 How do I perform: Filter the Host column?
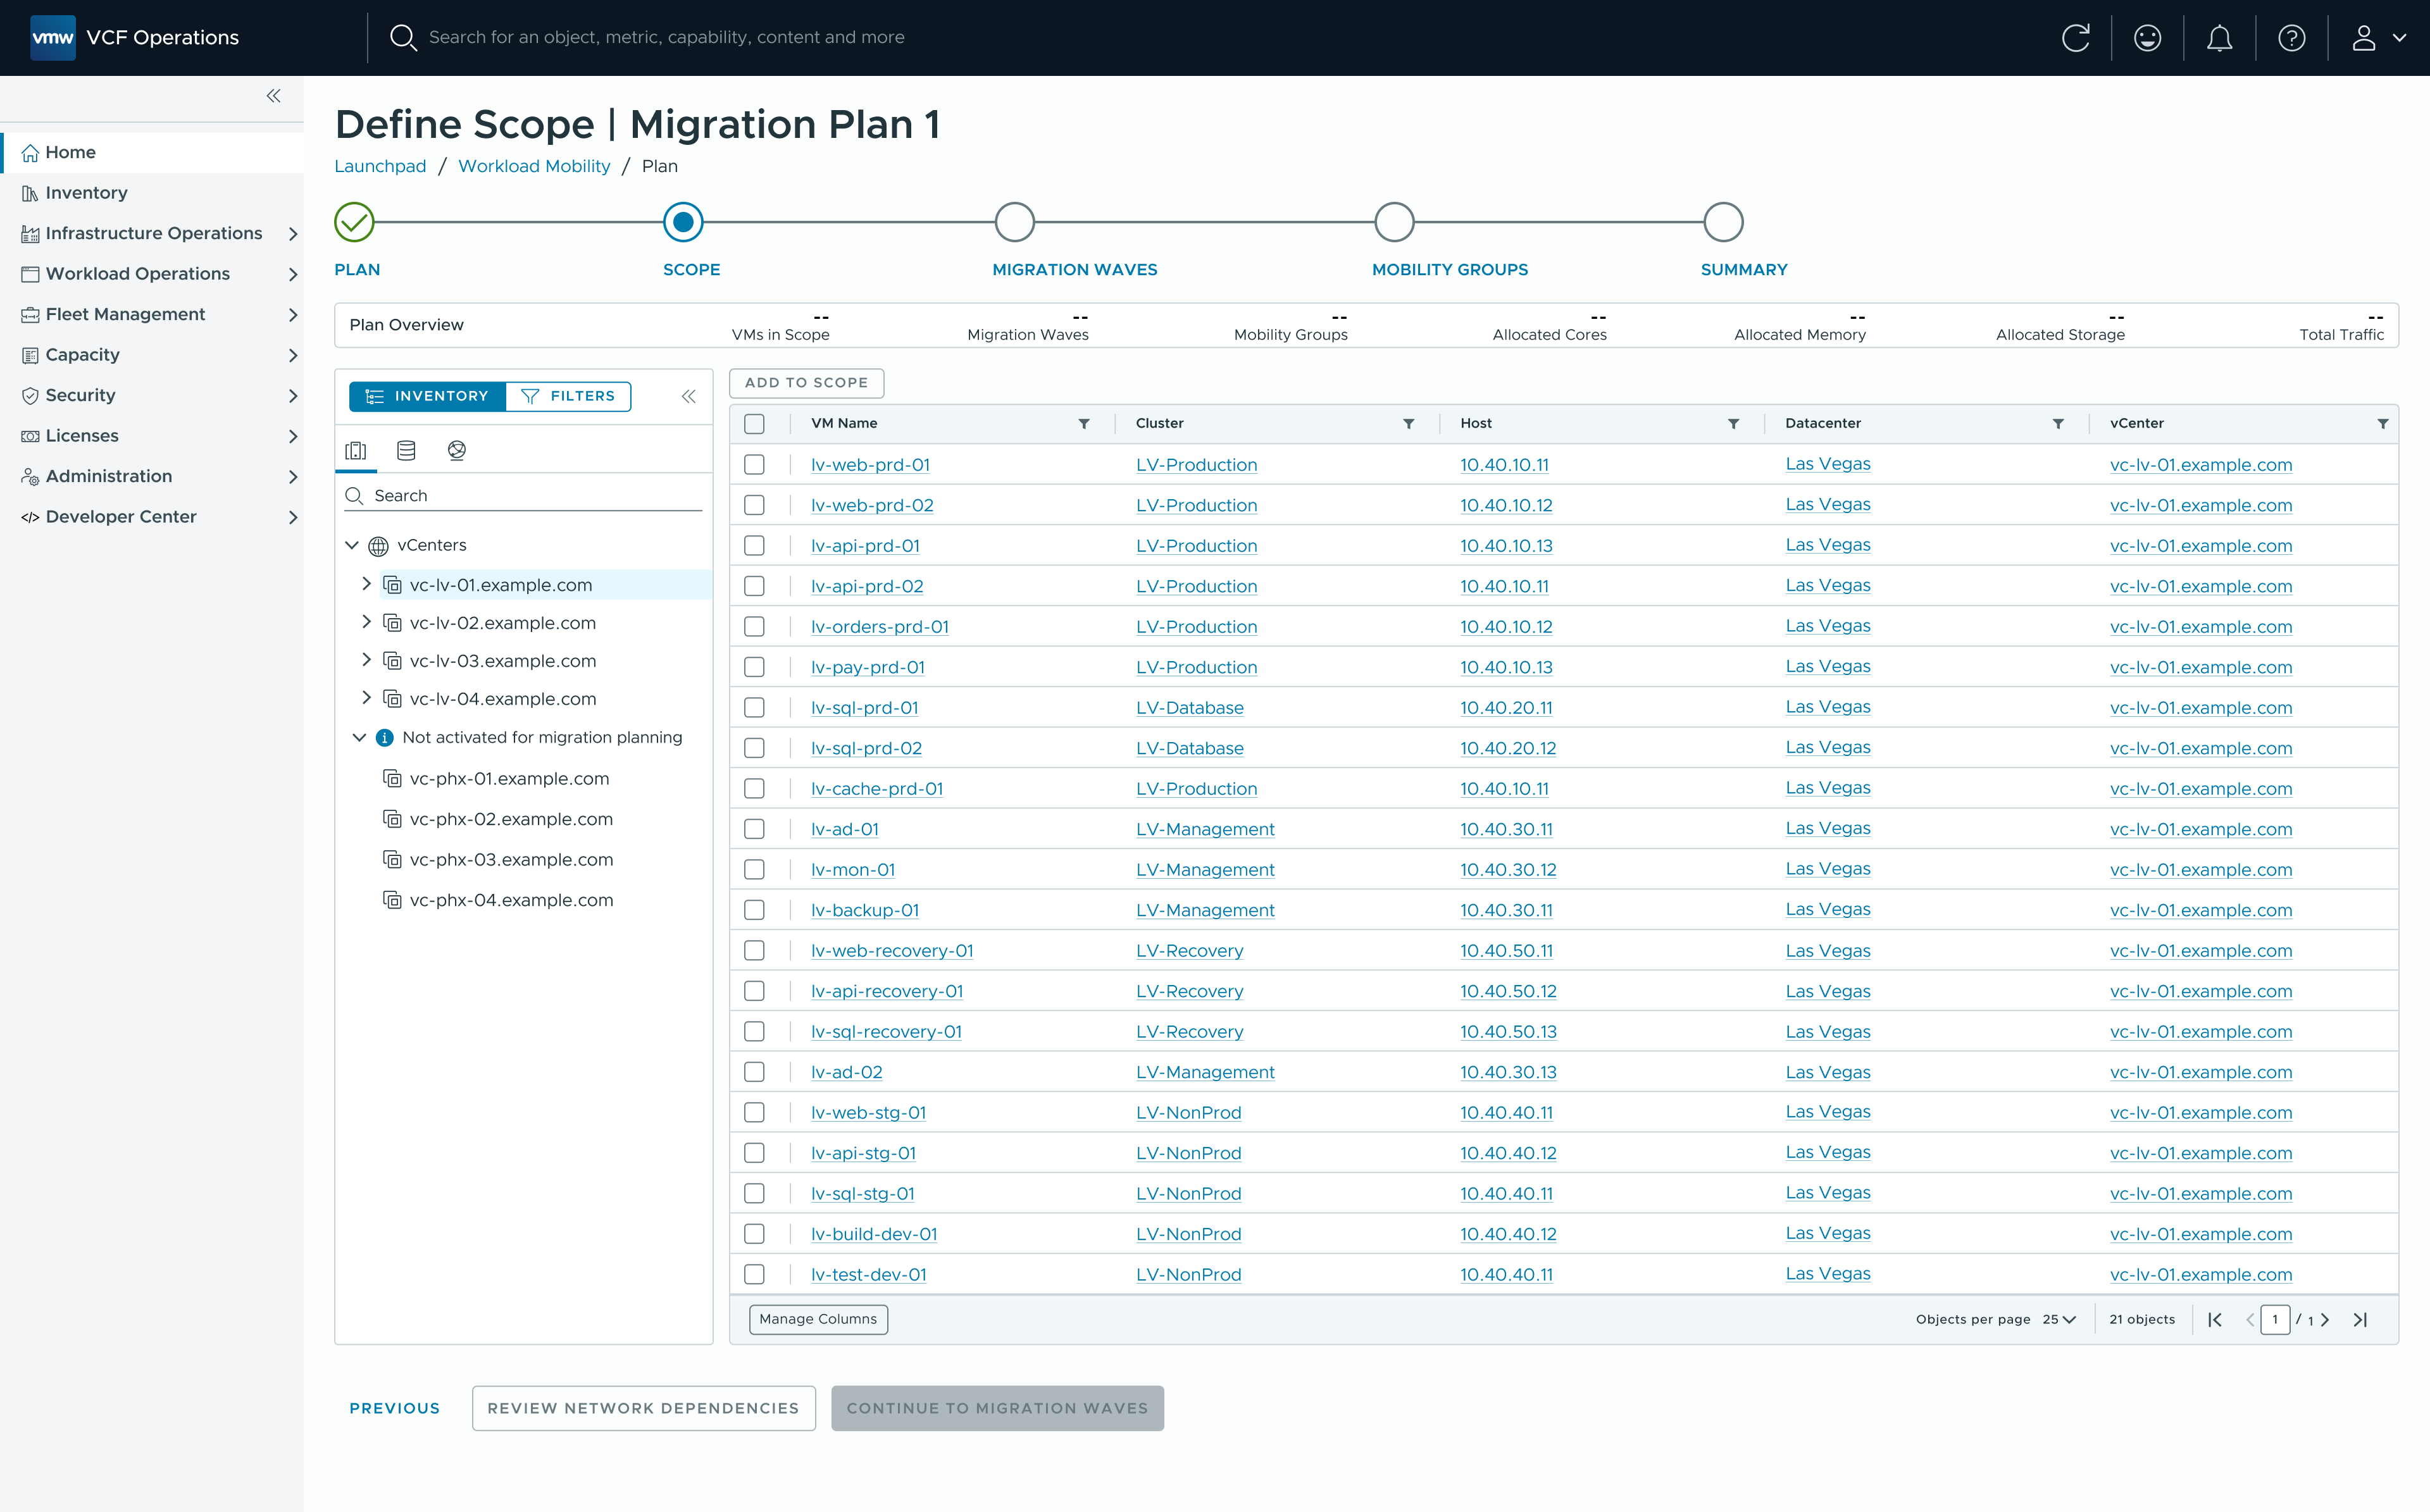point(1733,424)
